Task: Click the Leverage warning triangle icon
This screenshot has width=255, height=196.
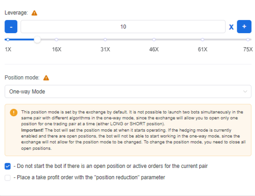Action: (x=34, y=13)
